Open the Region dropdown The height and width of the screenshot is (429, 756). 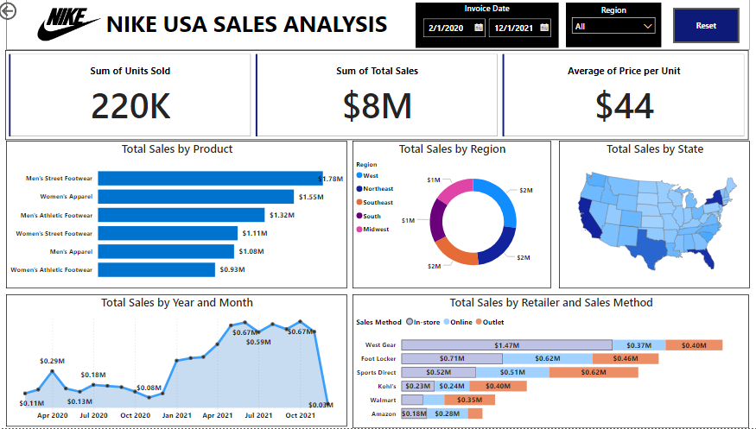click(613, 27)
